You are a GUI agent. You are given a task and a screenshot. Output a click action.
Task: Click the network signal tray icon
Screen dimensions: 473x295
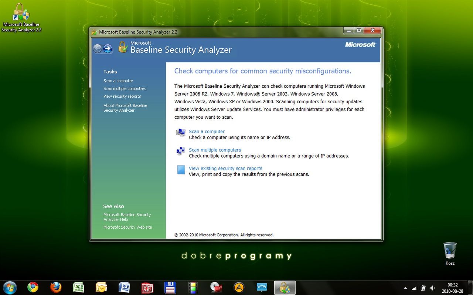click(x=414, y=288)
